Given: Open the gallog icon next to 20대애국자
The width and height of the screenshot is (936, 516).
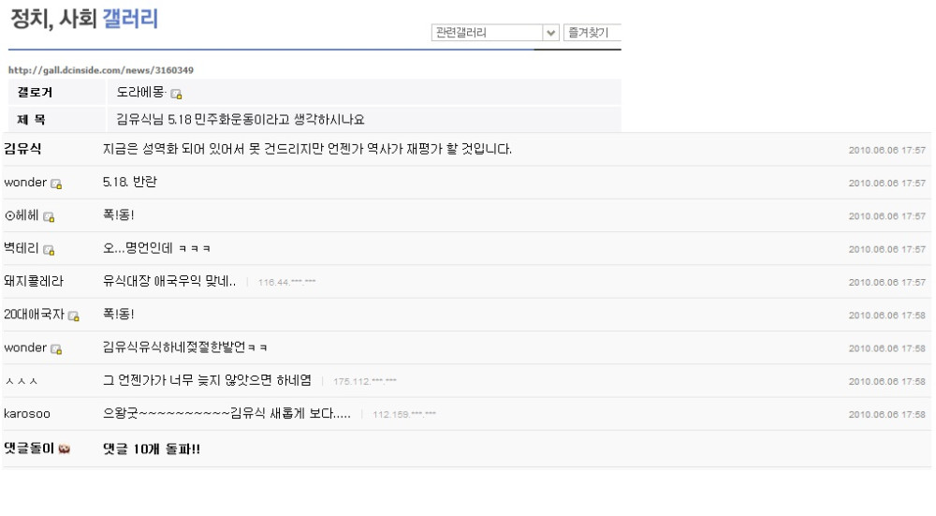Looking at the screenshot, I should click(73, 317).
